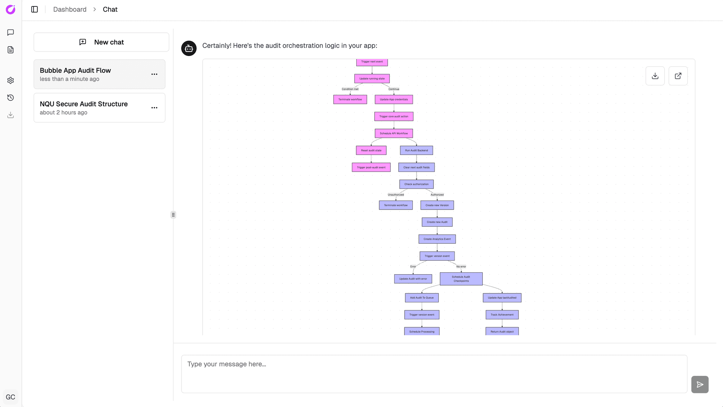Image resolution: width=723 pixels, height=407 pixels.
Task: Open the Documents icon in the sidebar
Action: [x=10, y=50]
